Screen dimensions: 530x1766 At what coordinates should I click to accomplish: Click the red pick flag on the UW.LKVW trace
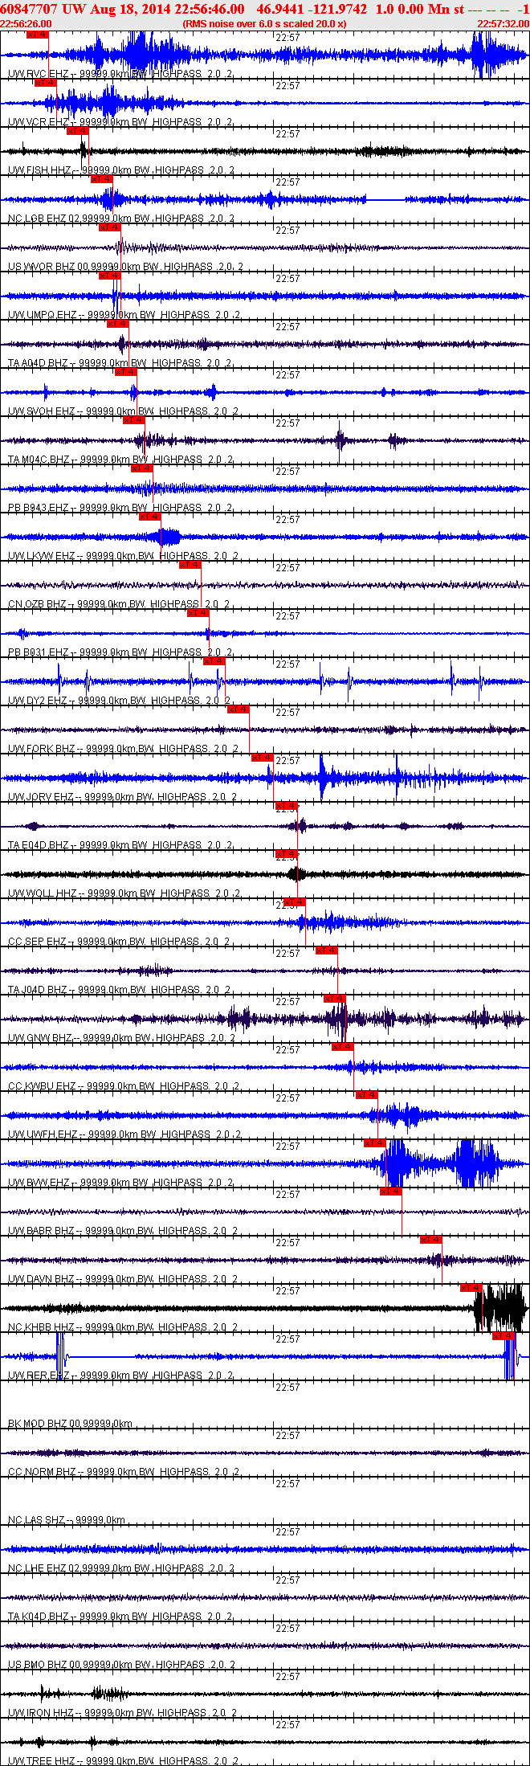[x=150, y=517]
